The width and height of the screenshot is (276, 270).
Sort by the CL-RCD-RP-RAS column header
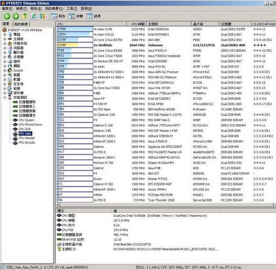pos(264,24)
